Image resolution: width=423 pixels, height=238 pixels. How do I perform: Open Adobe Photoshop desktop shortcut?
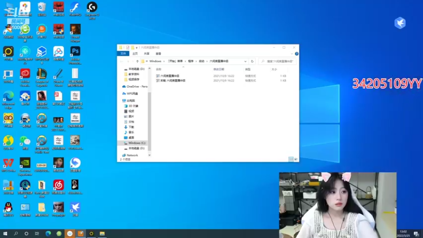pos(75,55)
